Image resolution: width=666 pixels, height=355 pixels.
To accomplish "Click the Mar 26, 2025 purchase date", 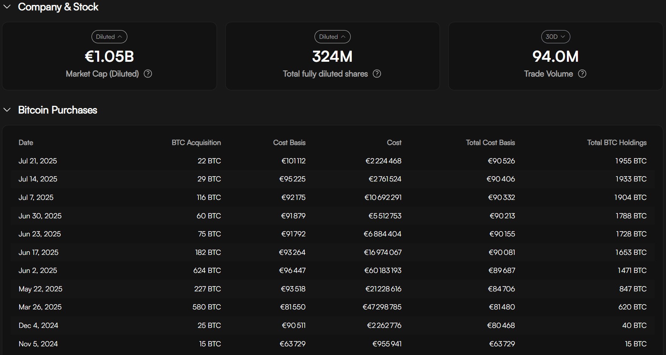I will (40, 307).
